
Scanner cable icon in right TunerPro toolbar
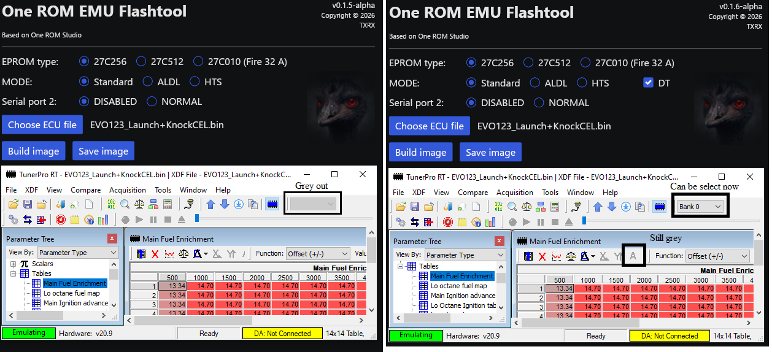click(x=577, y=206)
